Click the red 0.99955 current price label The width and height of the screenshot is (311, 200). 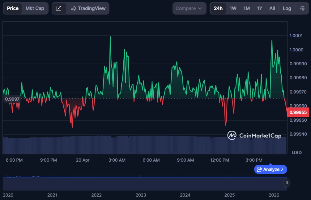298,112
